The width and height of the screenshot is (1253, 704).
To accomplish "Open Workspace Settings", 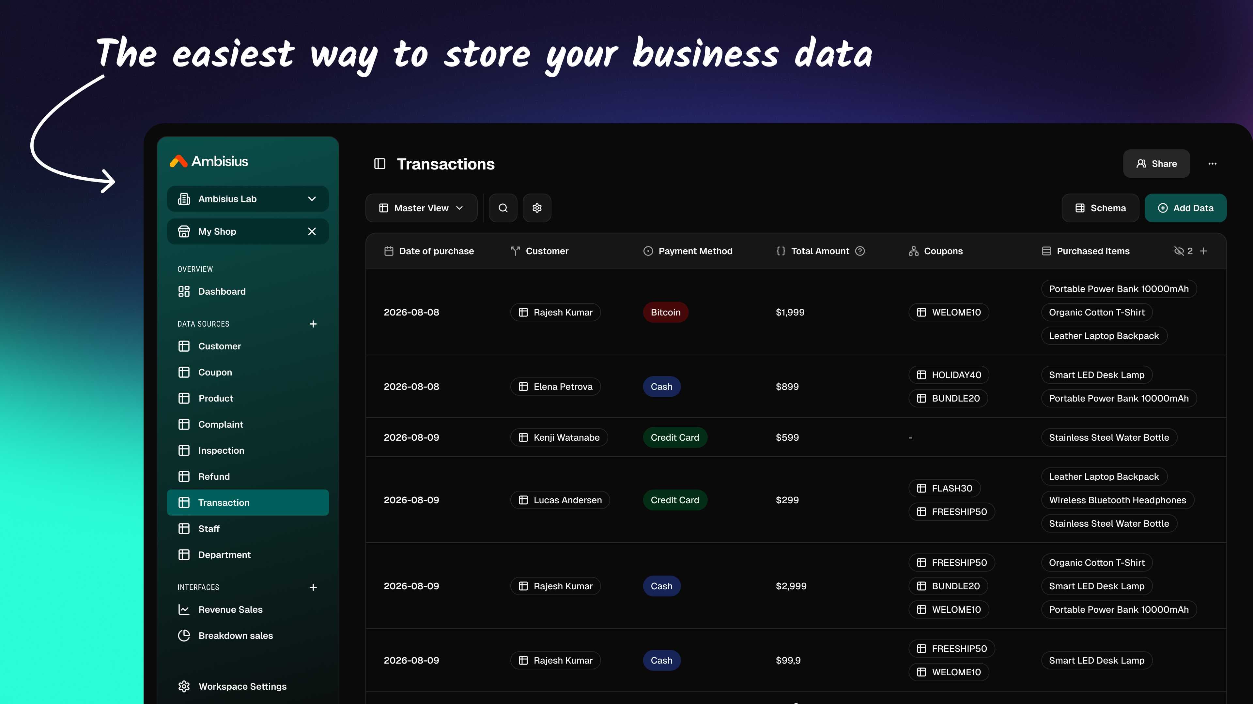I will coord(248,686).
